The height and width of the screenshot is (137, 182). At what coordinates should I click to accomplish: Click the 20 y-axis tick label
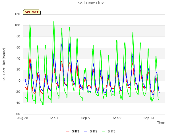pyautogui.click(x=18, y=70)
